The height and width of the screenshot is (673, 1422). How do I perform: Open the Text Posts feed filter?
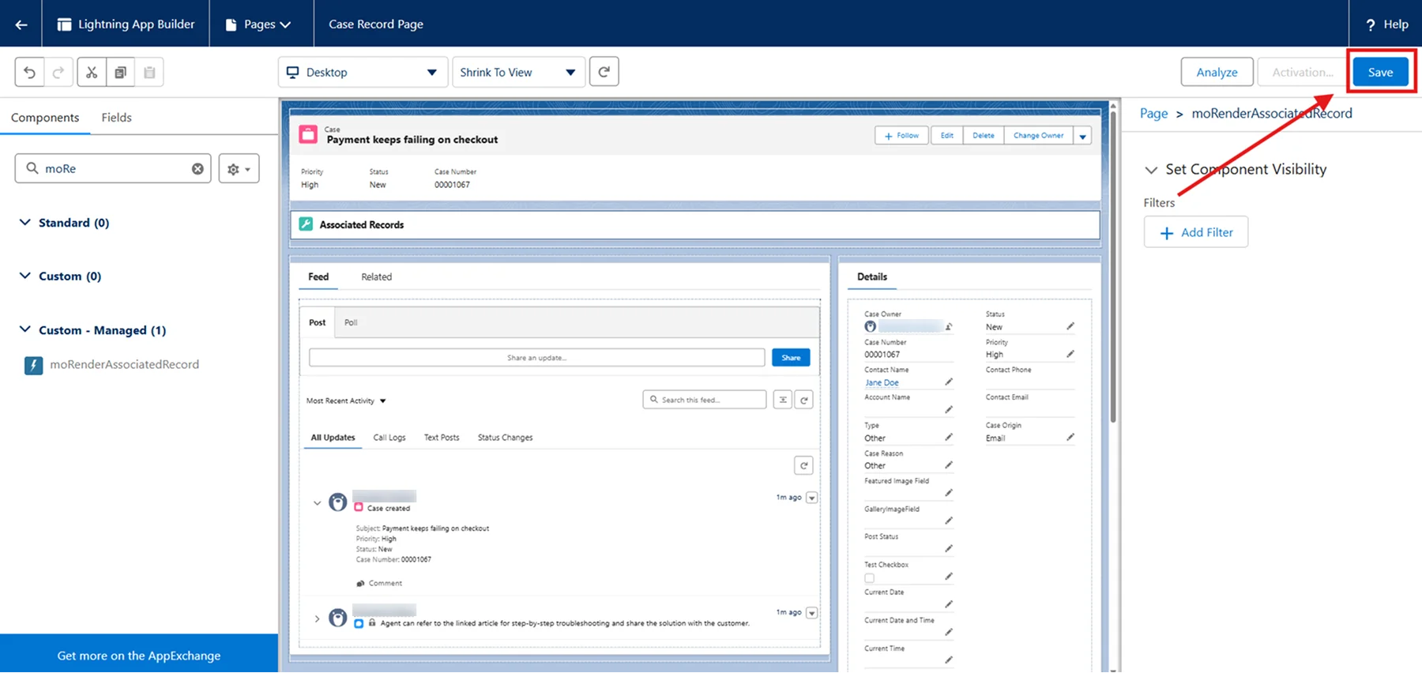[x=442, y=438]
